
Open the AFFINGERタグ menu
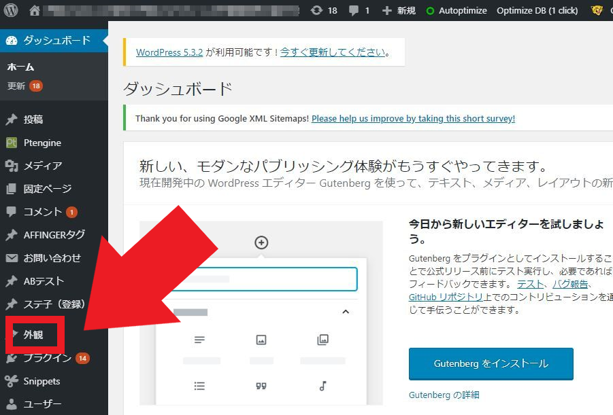(54, 234)
